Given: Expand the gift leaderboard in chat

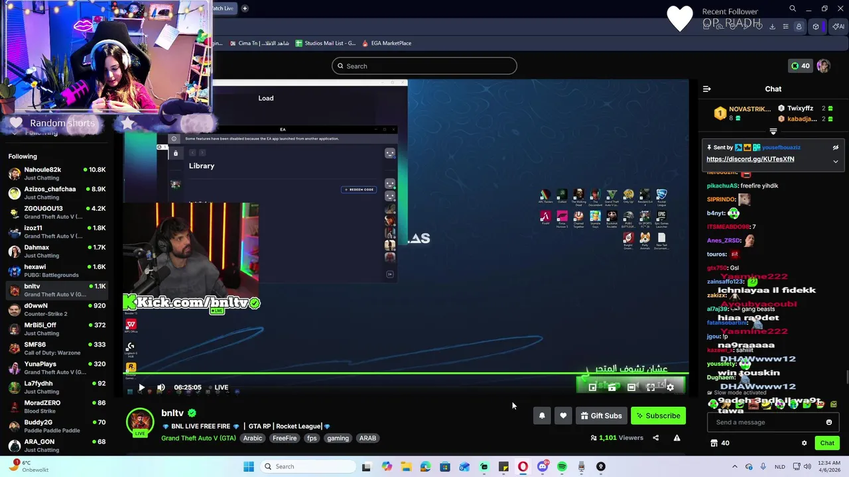Looking at the screenshot, I should (x=773, y=132).
